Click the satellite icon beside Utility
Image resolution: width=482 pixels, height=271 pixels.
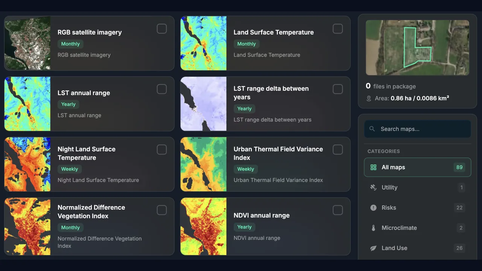[x=373, y=187]
